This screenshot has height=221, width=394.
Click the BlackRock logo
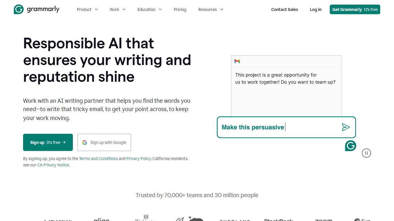[279, 220]
